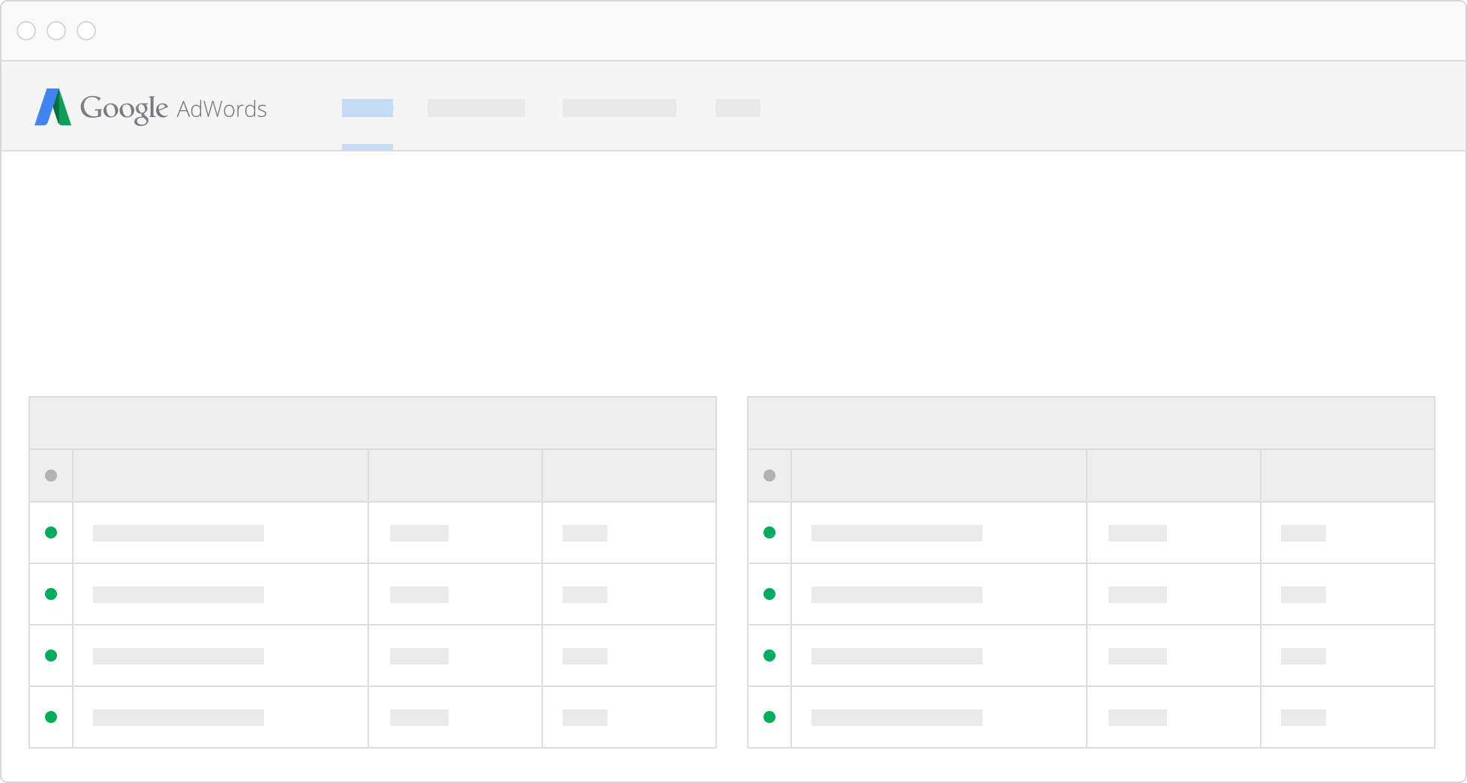Click grey status dot in right table header
This screenshot has width=1467, height=783.
tap(769, 475)
